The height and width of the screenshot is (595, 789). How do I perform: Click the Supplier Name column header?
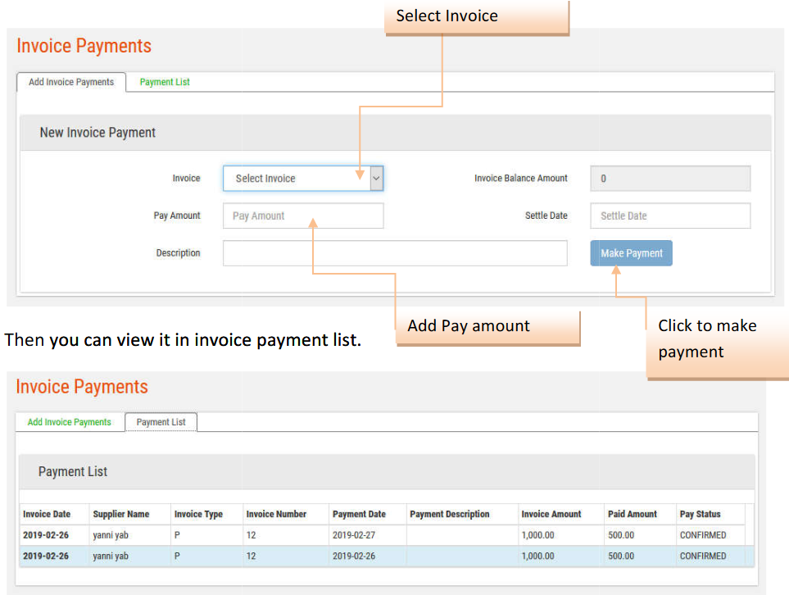point(120,514)
